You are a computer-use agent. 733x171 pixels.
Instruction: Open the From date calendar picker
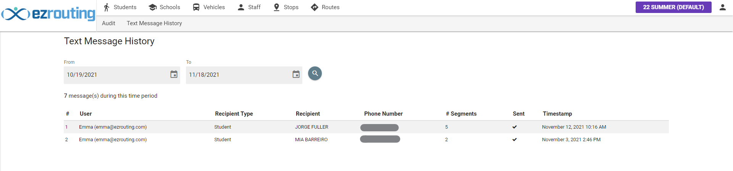174,74
